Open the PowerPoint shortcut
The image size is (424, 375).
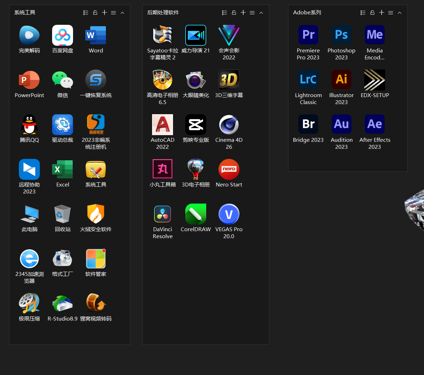pyautogui.click(x=29, y=80)
